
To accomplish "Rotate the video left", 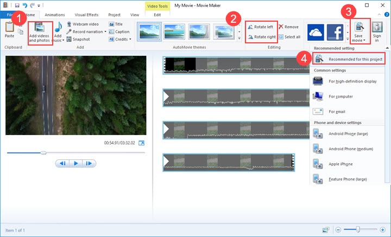I will click(261, 27).
